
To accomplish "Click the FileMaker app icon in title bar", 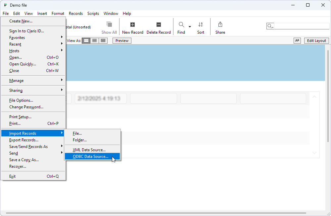I will coord(6,5).
